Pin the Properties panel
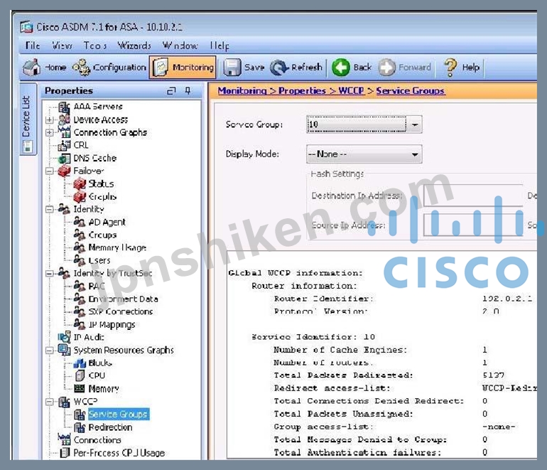 pyautogui.click(x=188, y=91)
